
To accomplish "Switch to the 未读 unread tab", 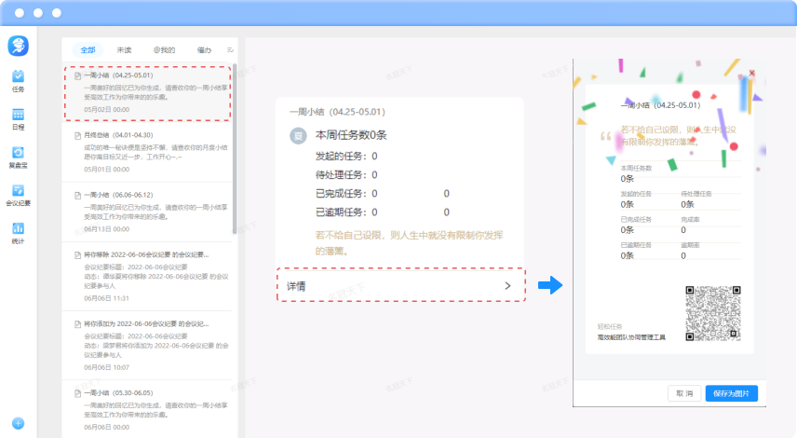I will 125,49.
